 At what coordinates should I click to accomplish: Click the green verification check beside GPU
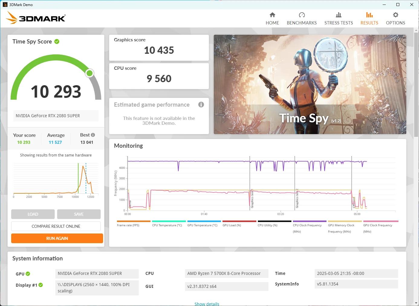pos(28,274)
